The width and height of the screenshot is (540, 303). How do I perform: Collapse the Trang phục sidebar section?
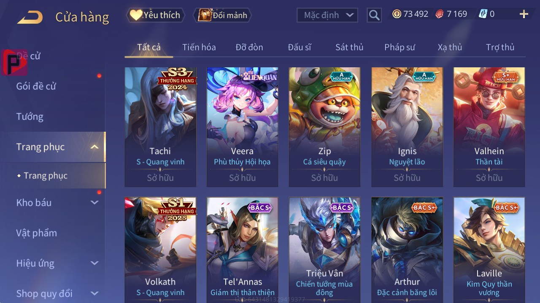pos(94,147)
